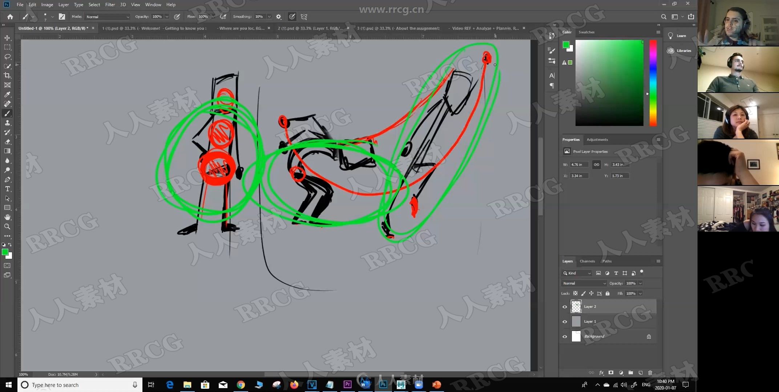The width and height of the screenshot is (779, 392).
Task: Select the Crop tool
Action: pyautogui.click(x=7, y=75)
